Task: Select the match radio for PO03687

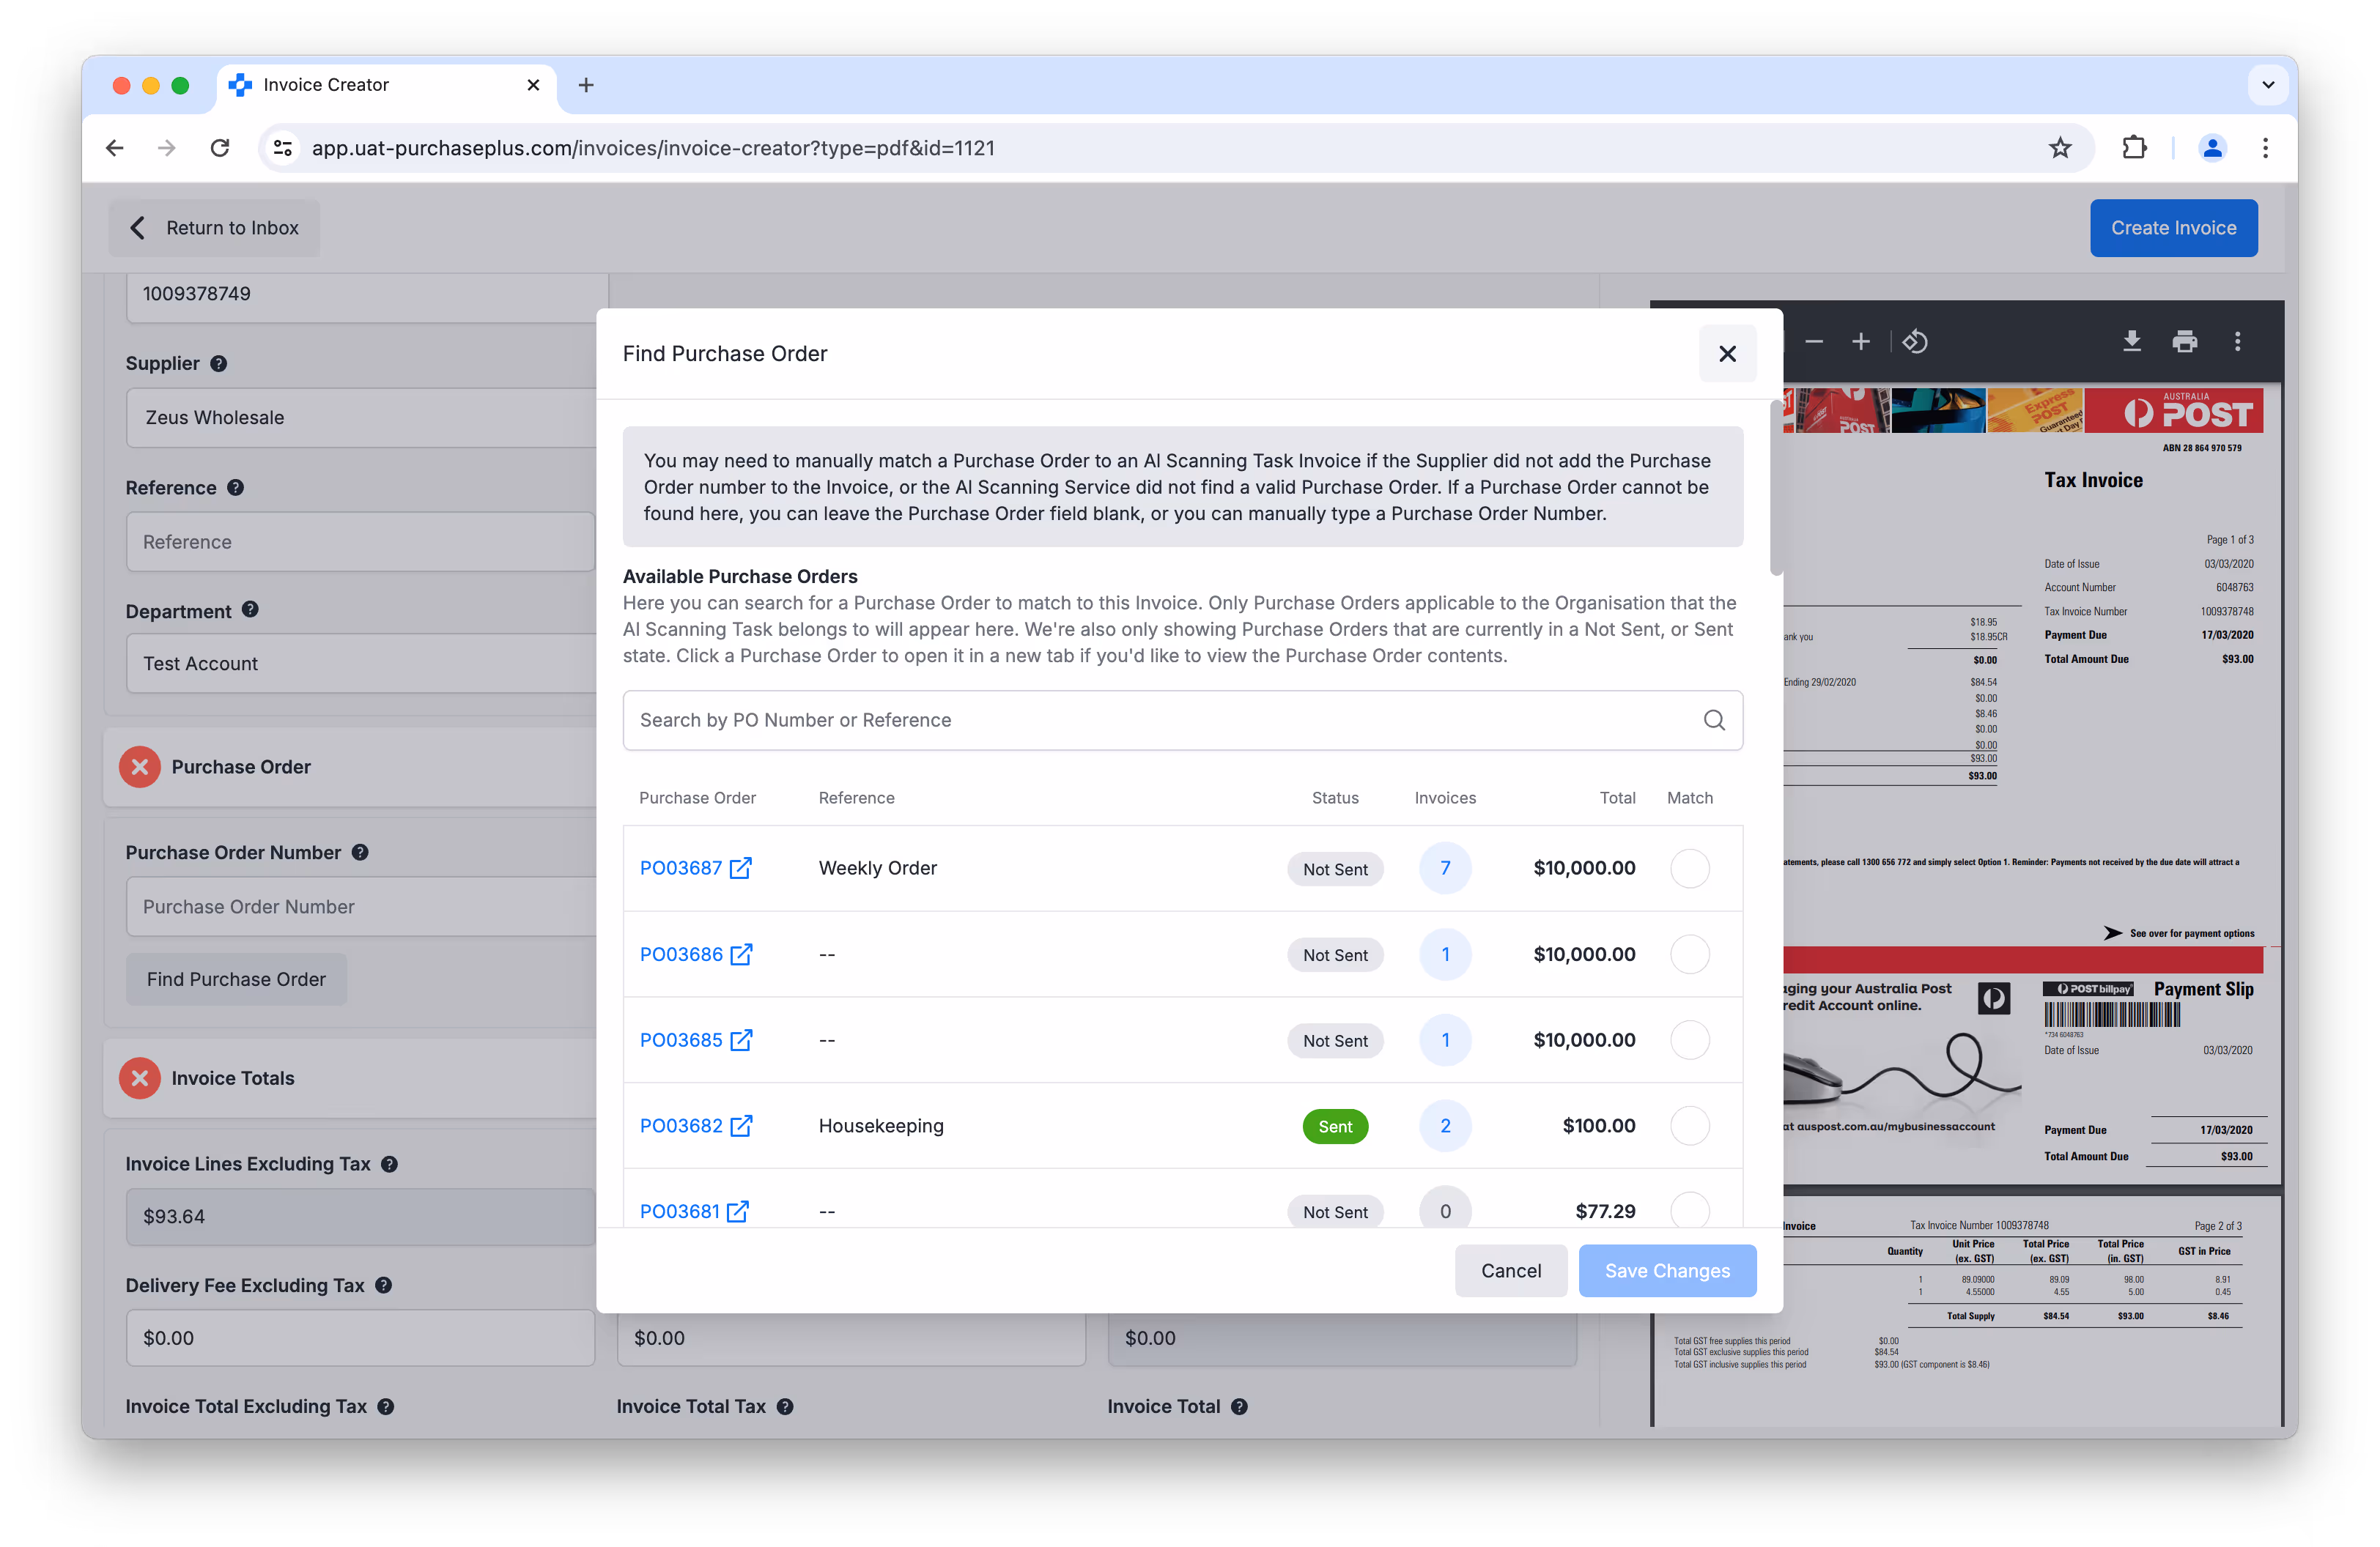Action: point(1689,867)
